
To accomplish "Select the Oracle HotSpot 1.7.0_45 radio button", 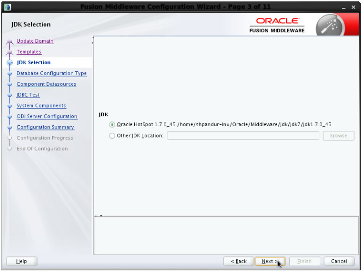I will [112, 125].
